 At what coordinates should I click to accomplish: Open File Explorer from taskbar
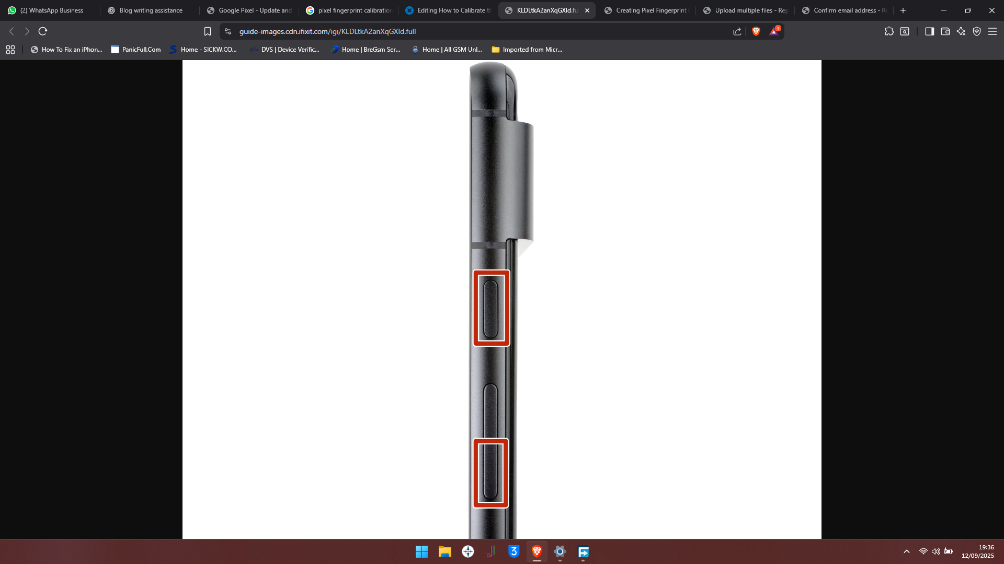tap(445, 551)
